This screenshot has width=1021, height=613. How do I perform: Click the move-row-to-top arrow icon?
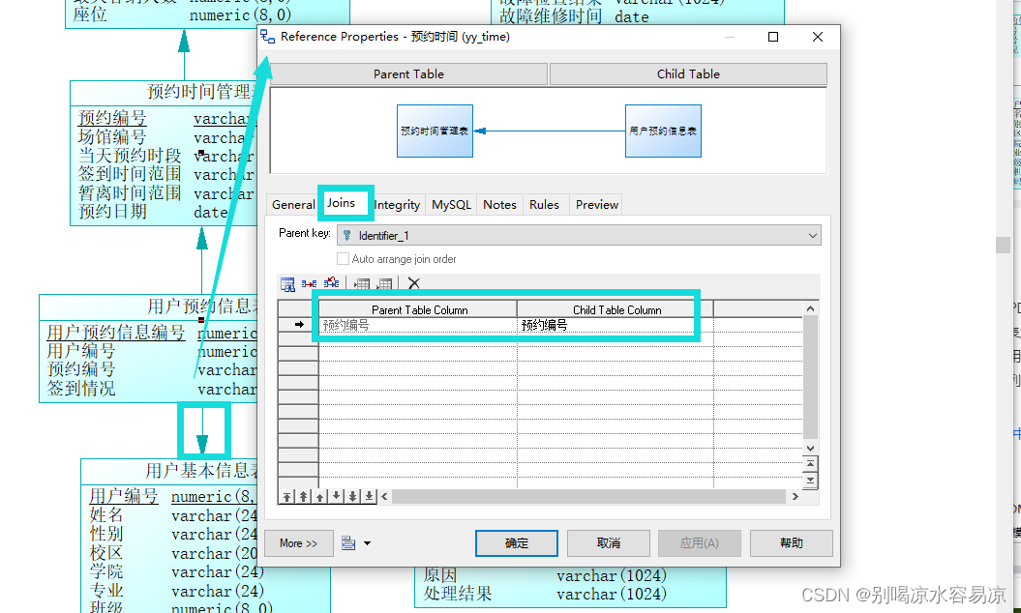(x=287, y=495)
